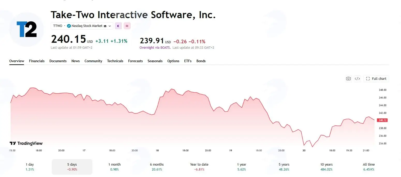401x177 pixels.
Task: Click the Overnight via BOATS link
Action: (x=155, y=48)
